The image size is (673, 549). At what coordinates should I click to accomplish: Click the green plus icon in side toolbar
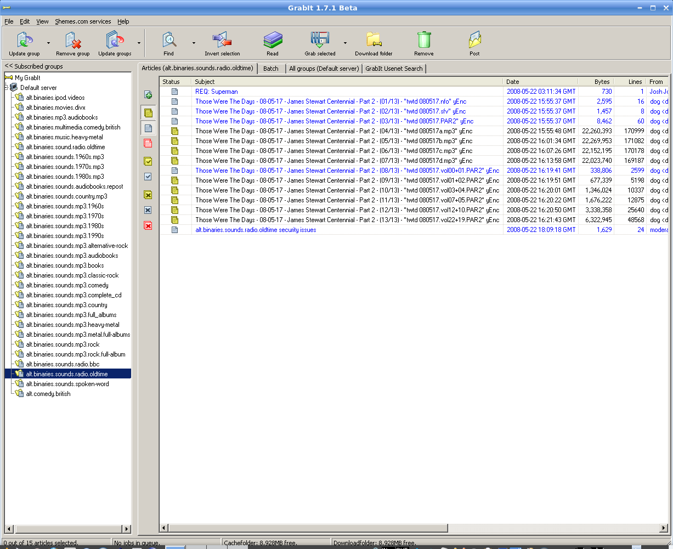tap(148, 95)
